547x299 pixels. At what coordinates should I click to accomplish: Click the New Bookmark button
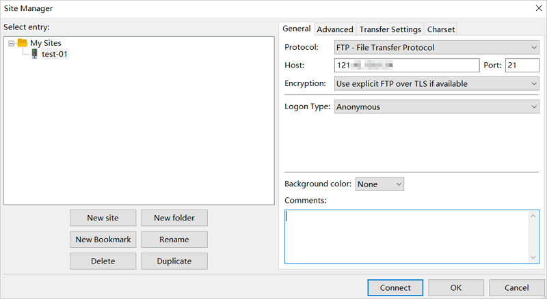click(x=103, y=240)
